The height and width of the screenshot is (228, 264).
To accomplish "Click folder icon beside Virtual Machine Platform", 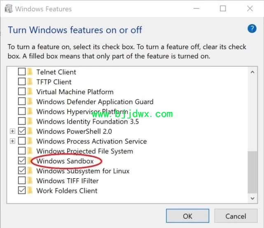I will tap(30, 92).
